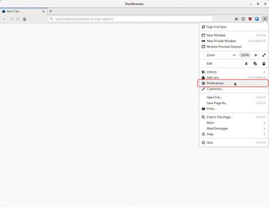Expand the Web Developer submenu
The height and width of the screenshot is (207, 269).
[234, 129]
